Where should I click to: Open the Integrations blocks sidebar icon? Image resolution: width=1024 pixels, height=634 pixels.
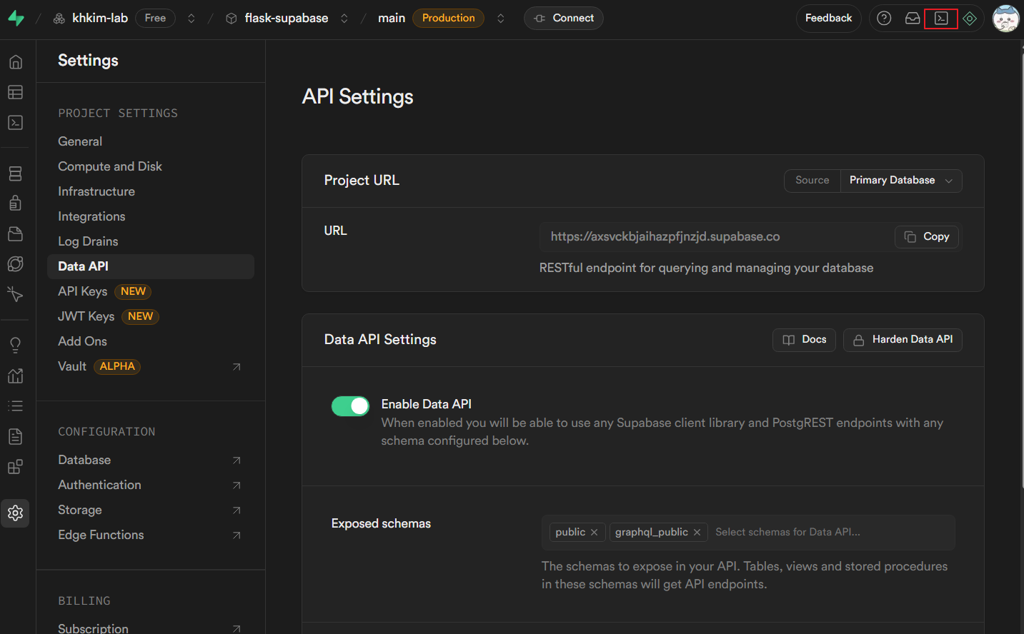(15, 467)
